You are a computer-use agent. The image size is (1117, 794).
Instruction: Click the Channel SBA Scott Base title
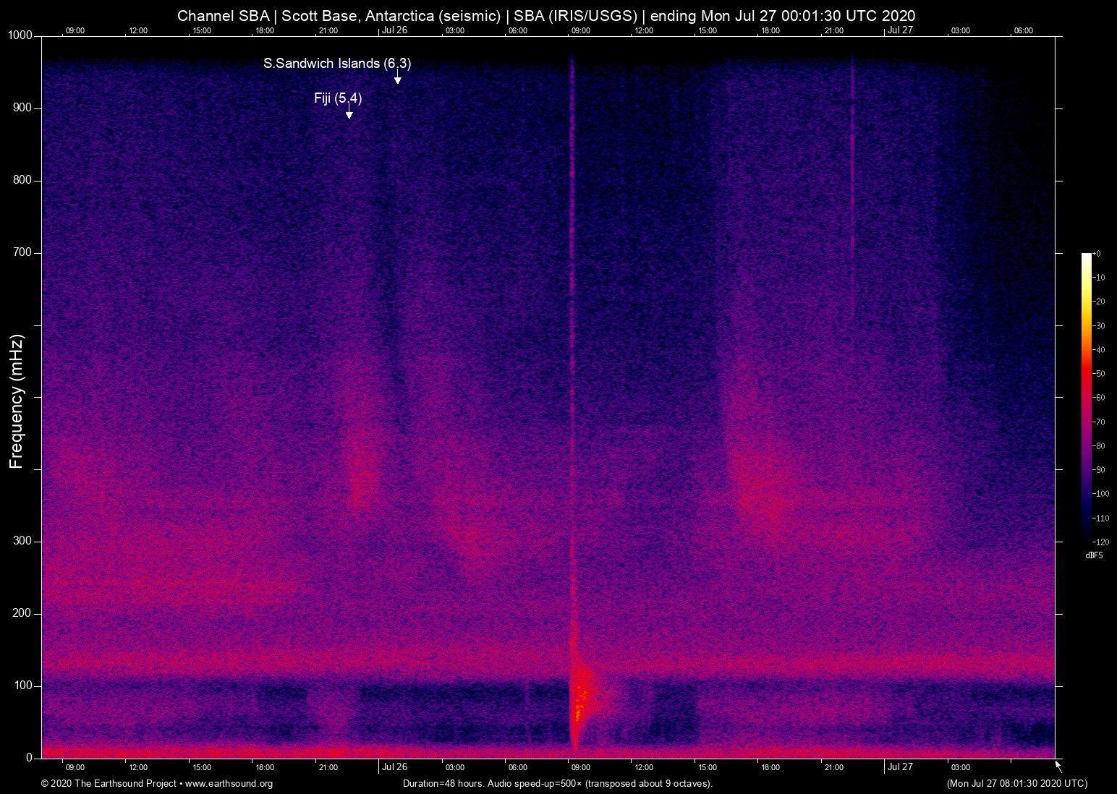(546, 15)
